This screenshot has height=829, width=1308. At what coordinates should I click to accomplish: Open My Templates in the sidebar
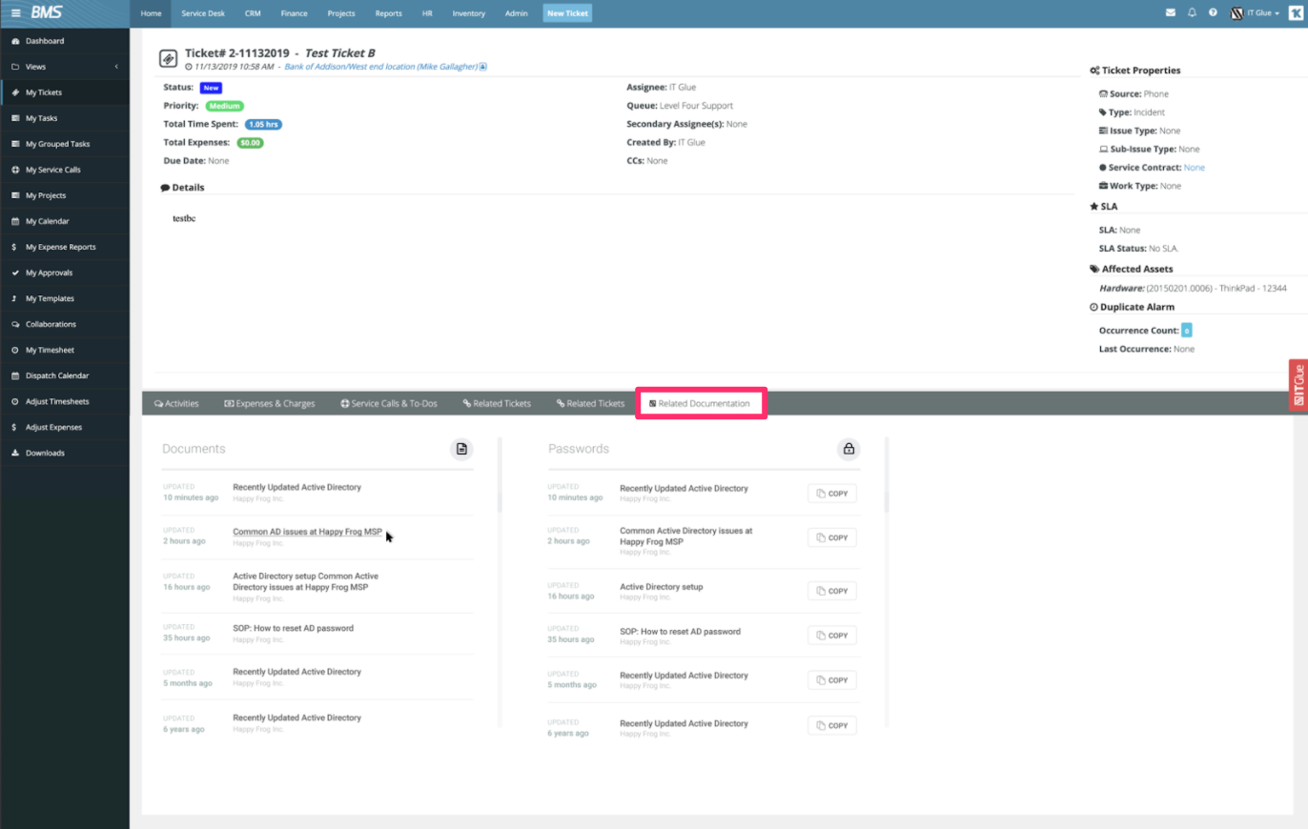pyautogui.click(x=65, y=298)
